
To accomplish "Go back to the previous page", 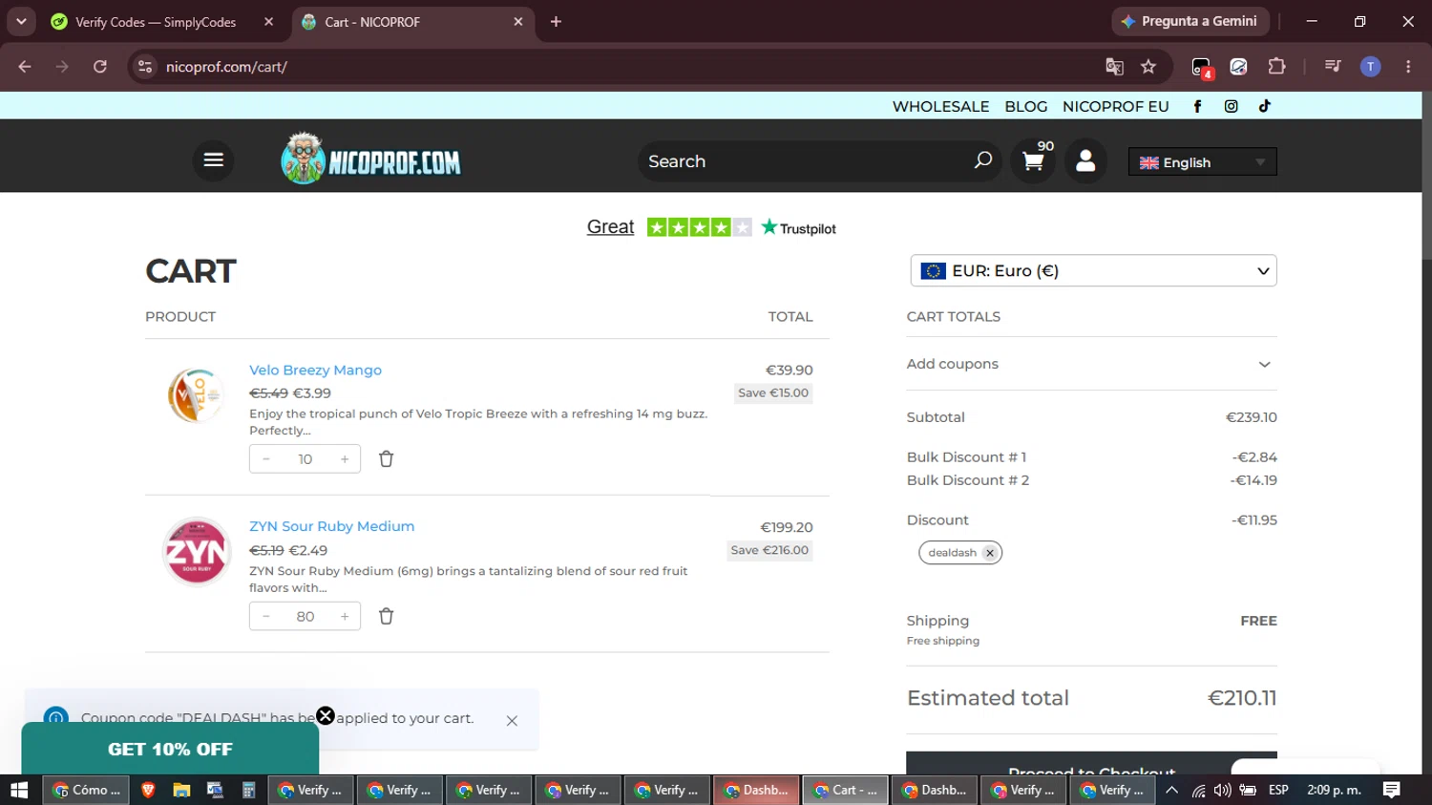I will pyautogui.click(x=25, y=67).
